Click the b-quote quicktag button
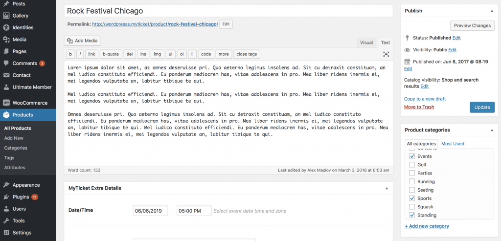 coord(111,54)
